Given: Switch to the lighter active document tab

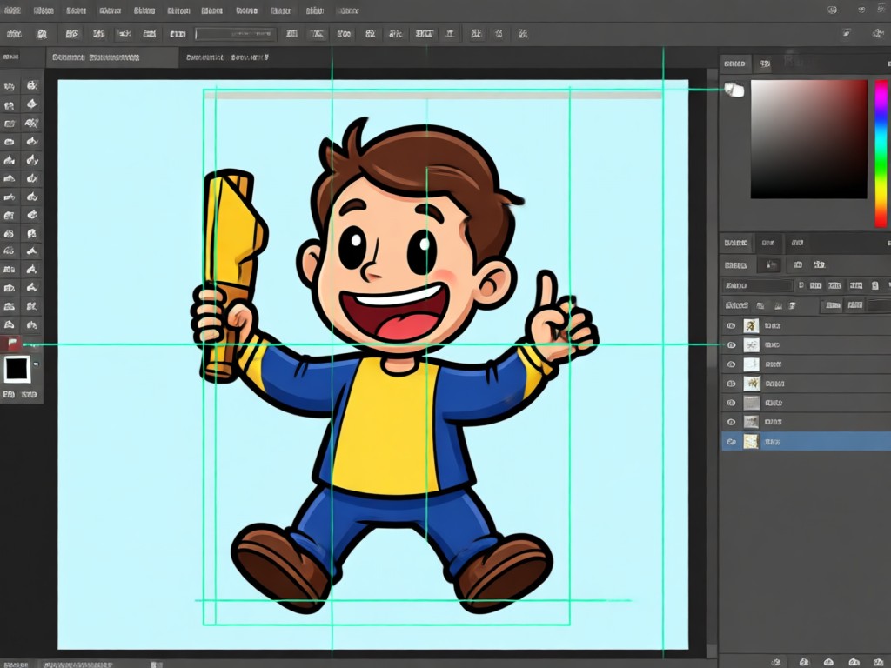Looking at the screenshot, I should [112, 57].
